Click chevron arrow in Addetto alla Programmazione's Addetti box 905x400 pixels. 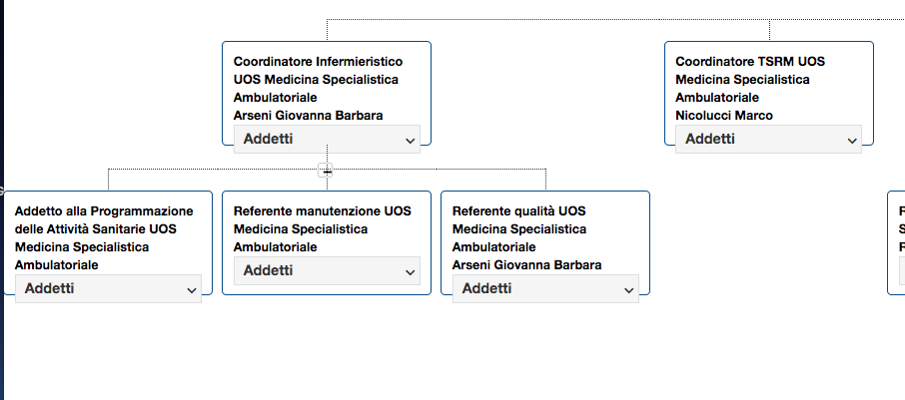pos(192,290)
